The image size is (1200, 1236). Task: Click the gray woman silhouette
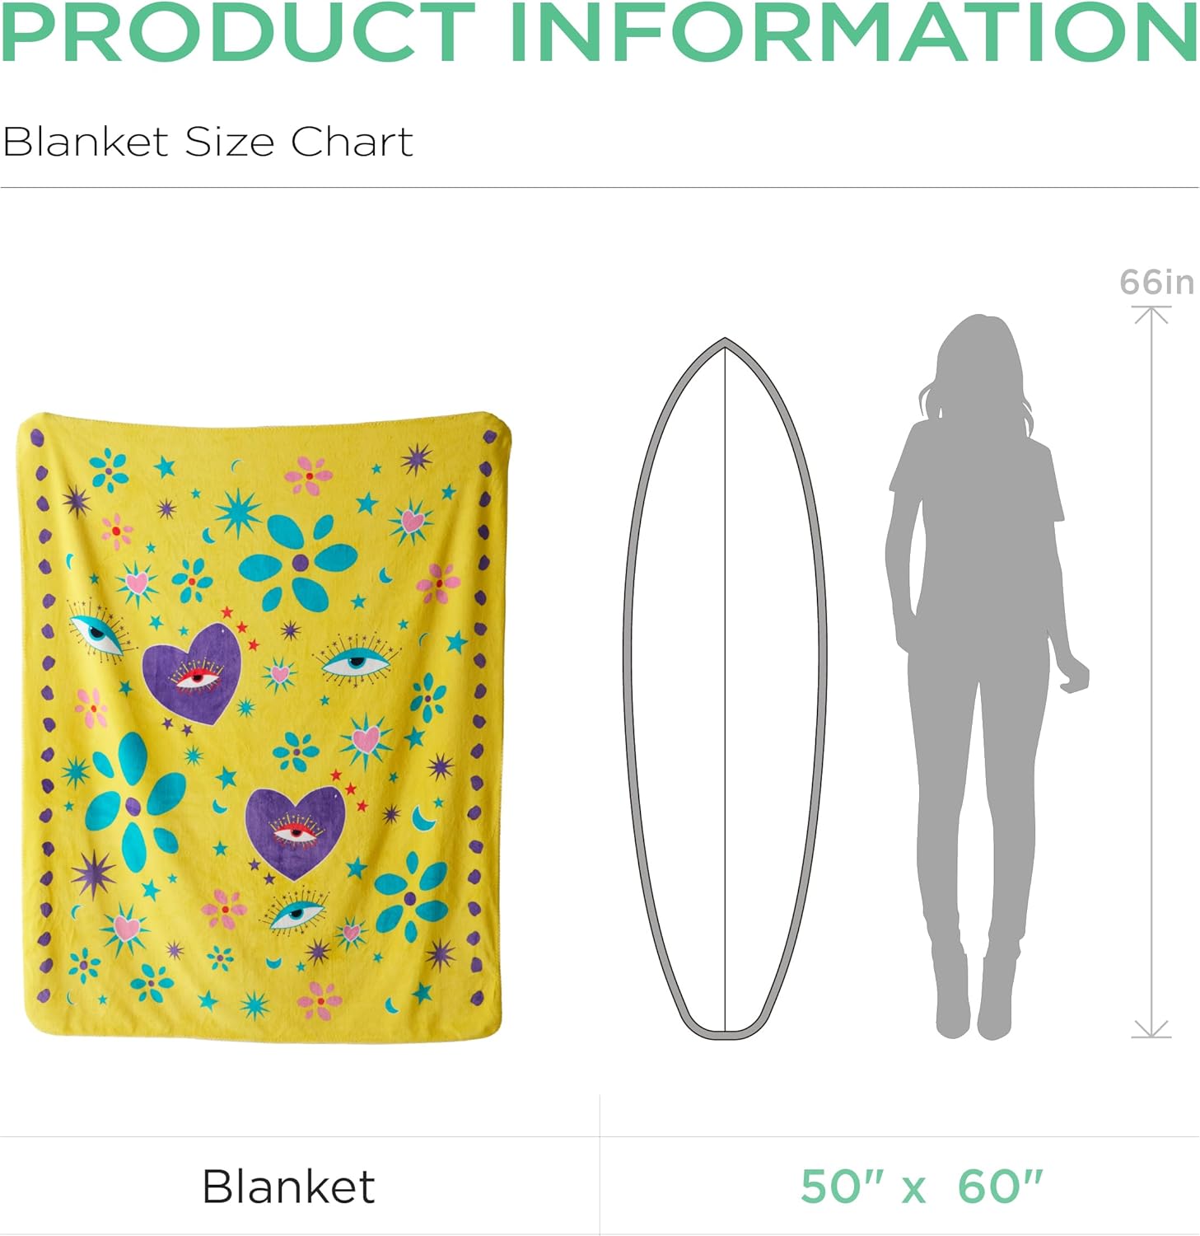click(986, 676)
